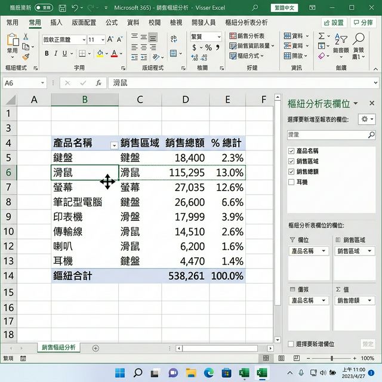Toggle Italic formatting
This screenshot has height=382, width=382.
(56, 53)
